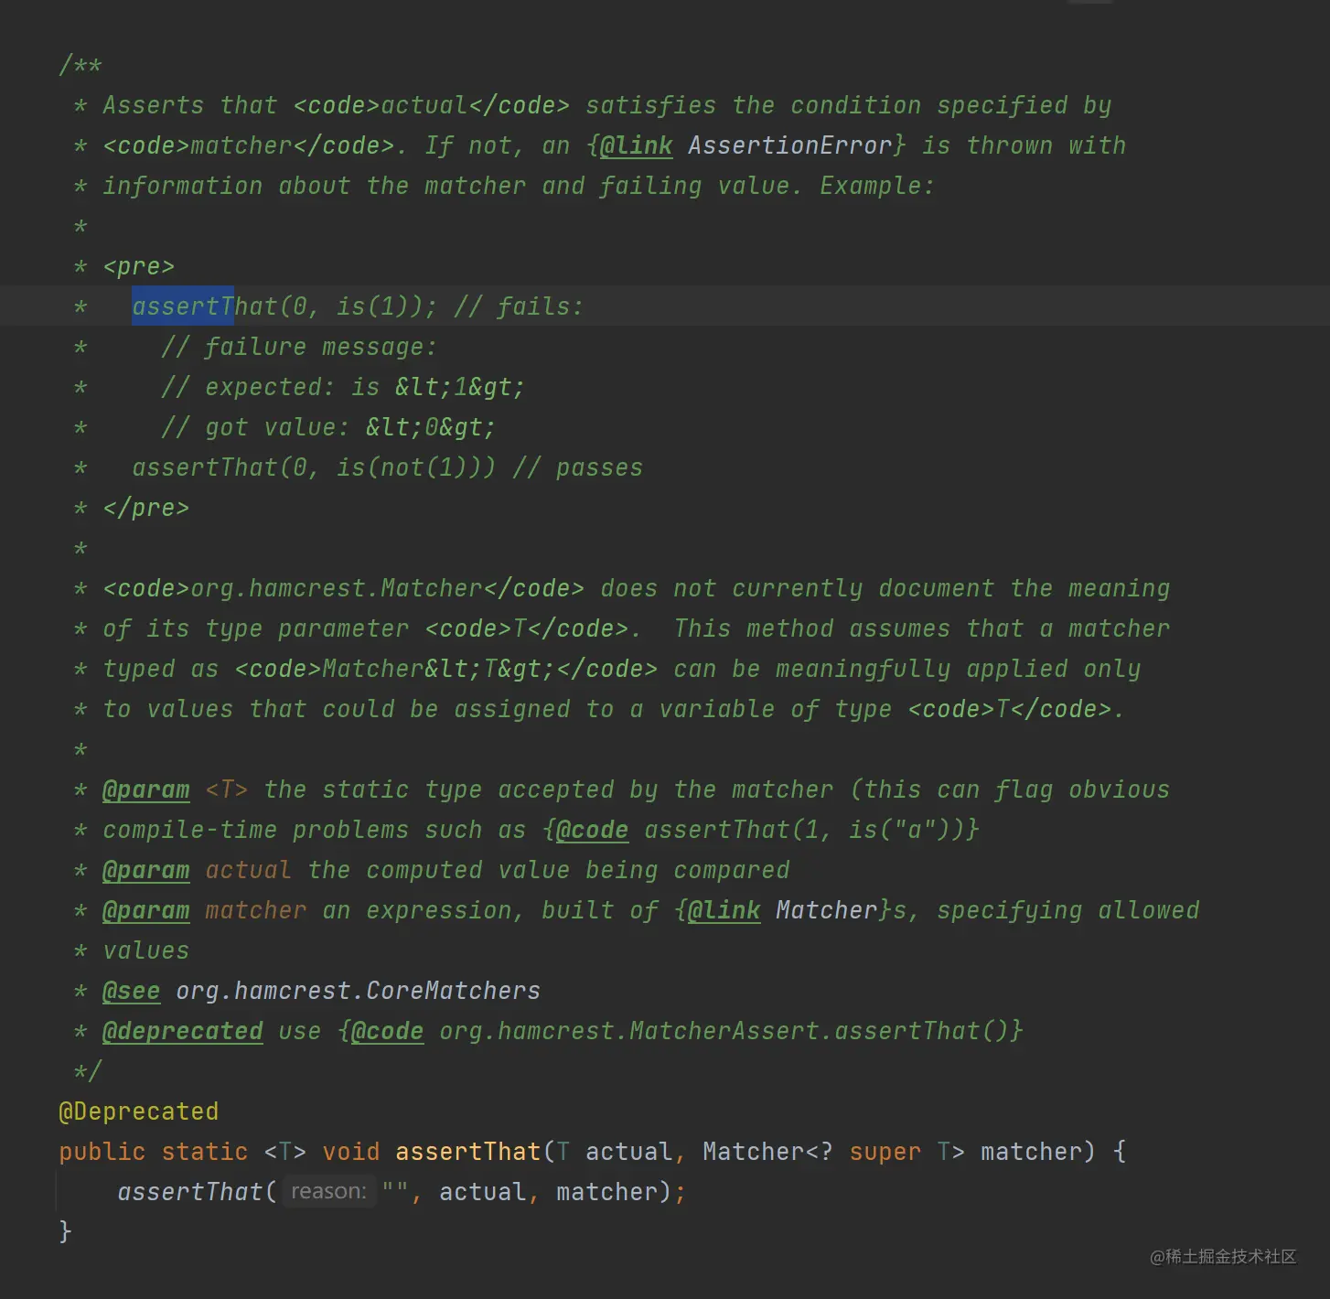
Task: Click the opening <pre> tag in comment
Action: click(138, 267)
